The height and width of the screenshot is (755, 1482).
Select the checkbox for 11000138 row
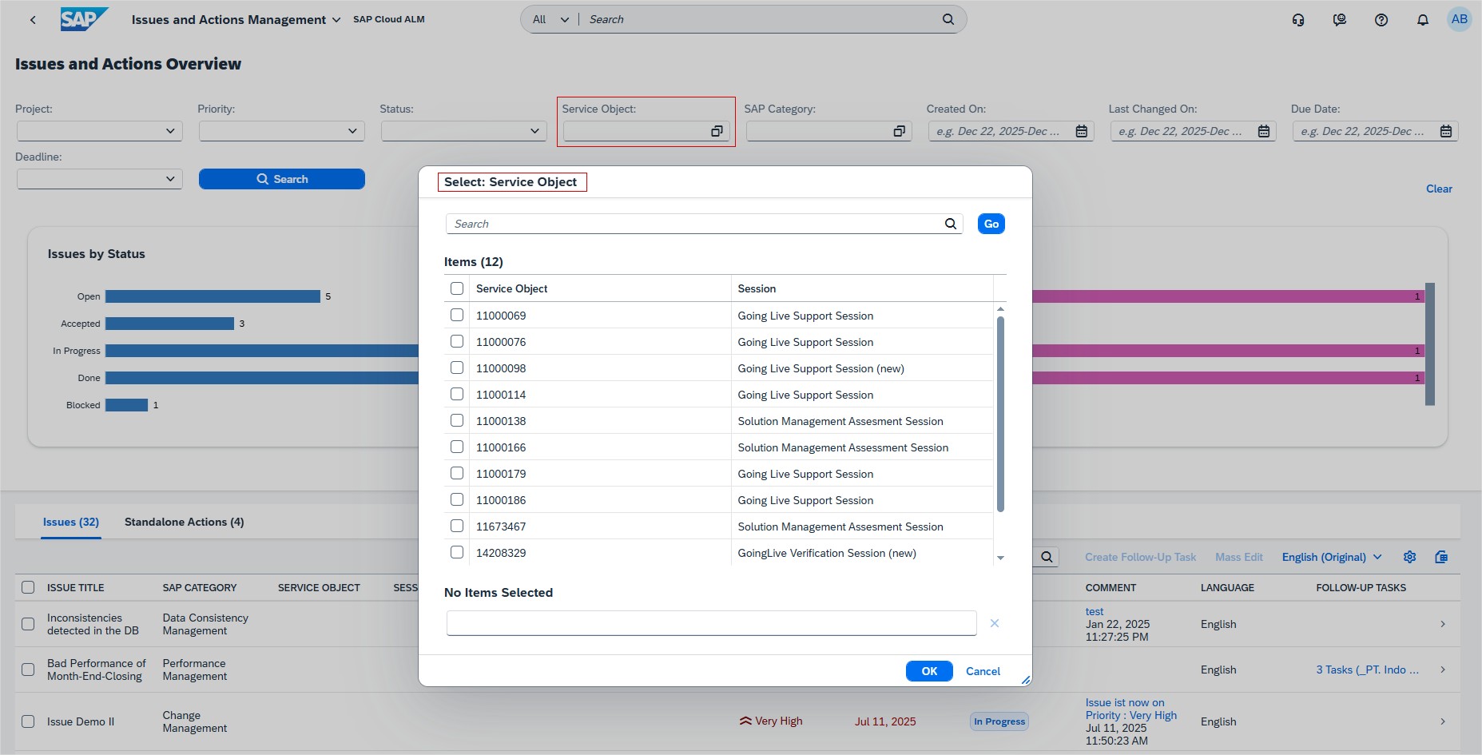tap(457, 421)
